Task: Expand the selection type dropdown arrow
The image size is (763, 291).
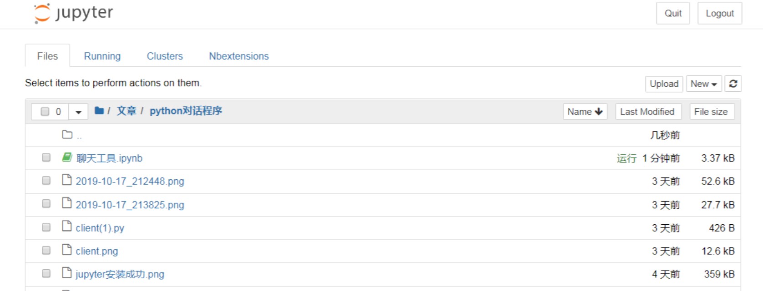Action: click(78, 112)
